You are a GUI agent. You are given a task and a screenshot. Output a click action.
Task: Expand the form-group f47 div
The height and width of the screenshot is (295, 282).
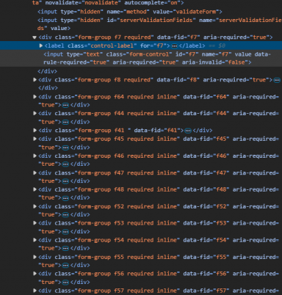35,172
